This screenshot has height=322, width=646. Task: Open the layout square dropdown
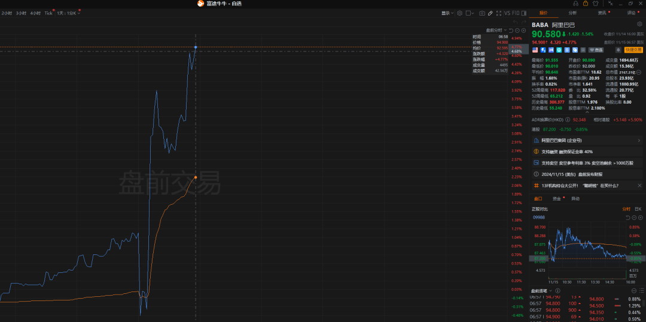point(470,13)
